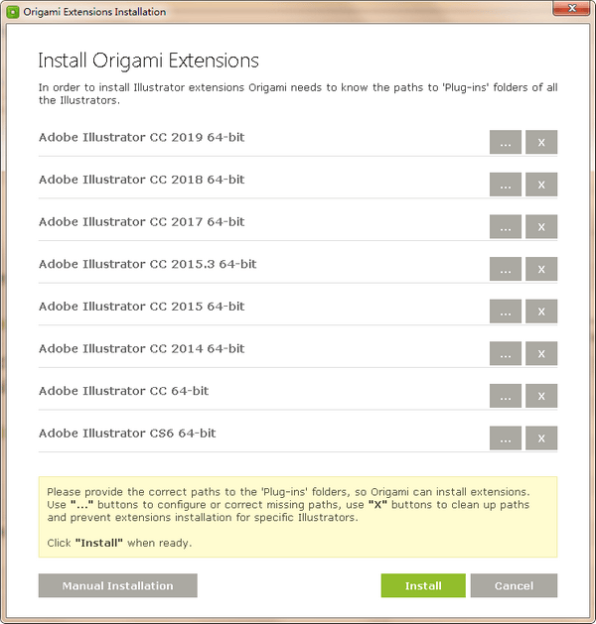Viewport: 596px width, 624px height.
Task: Clean up path for Illustrator CC 2015 64-bit
Action: point(541,312)
